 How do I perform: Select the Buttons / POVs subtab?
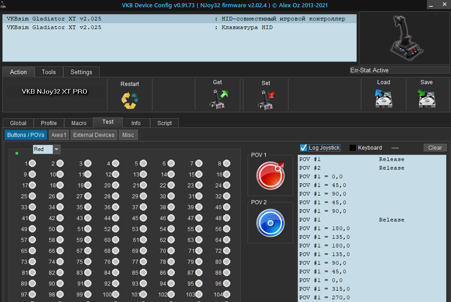(x=26, y=135)
